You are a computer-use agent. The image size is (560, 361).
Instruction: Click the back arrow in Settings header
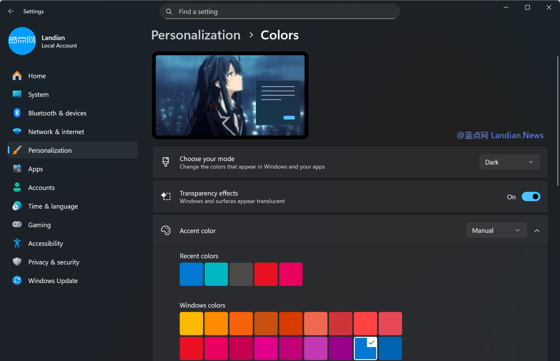point(11,11)
